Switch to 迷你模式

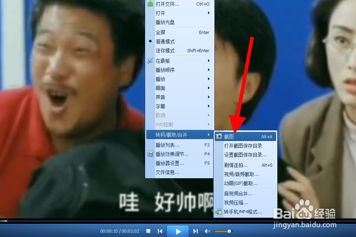point(179,51)
